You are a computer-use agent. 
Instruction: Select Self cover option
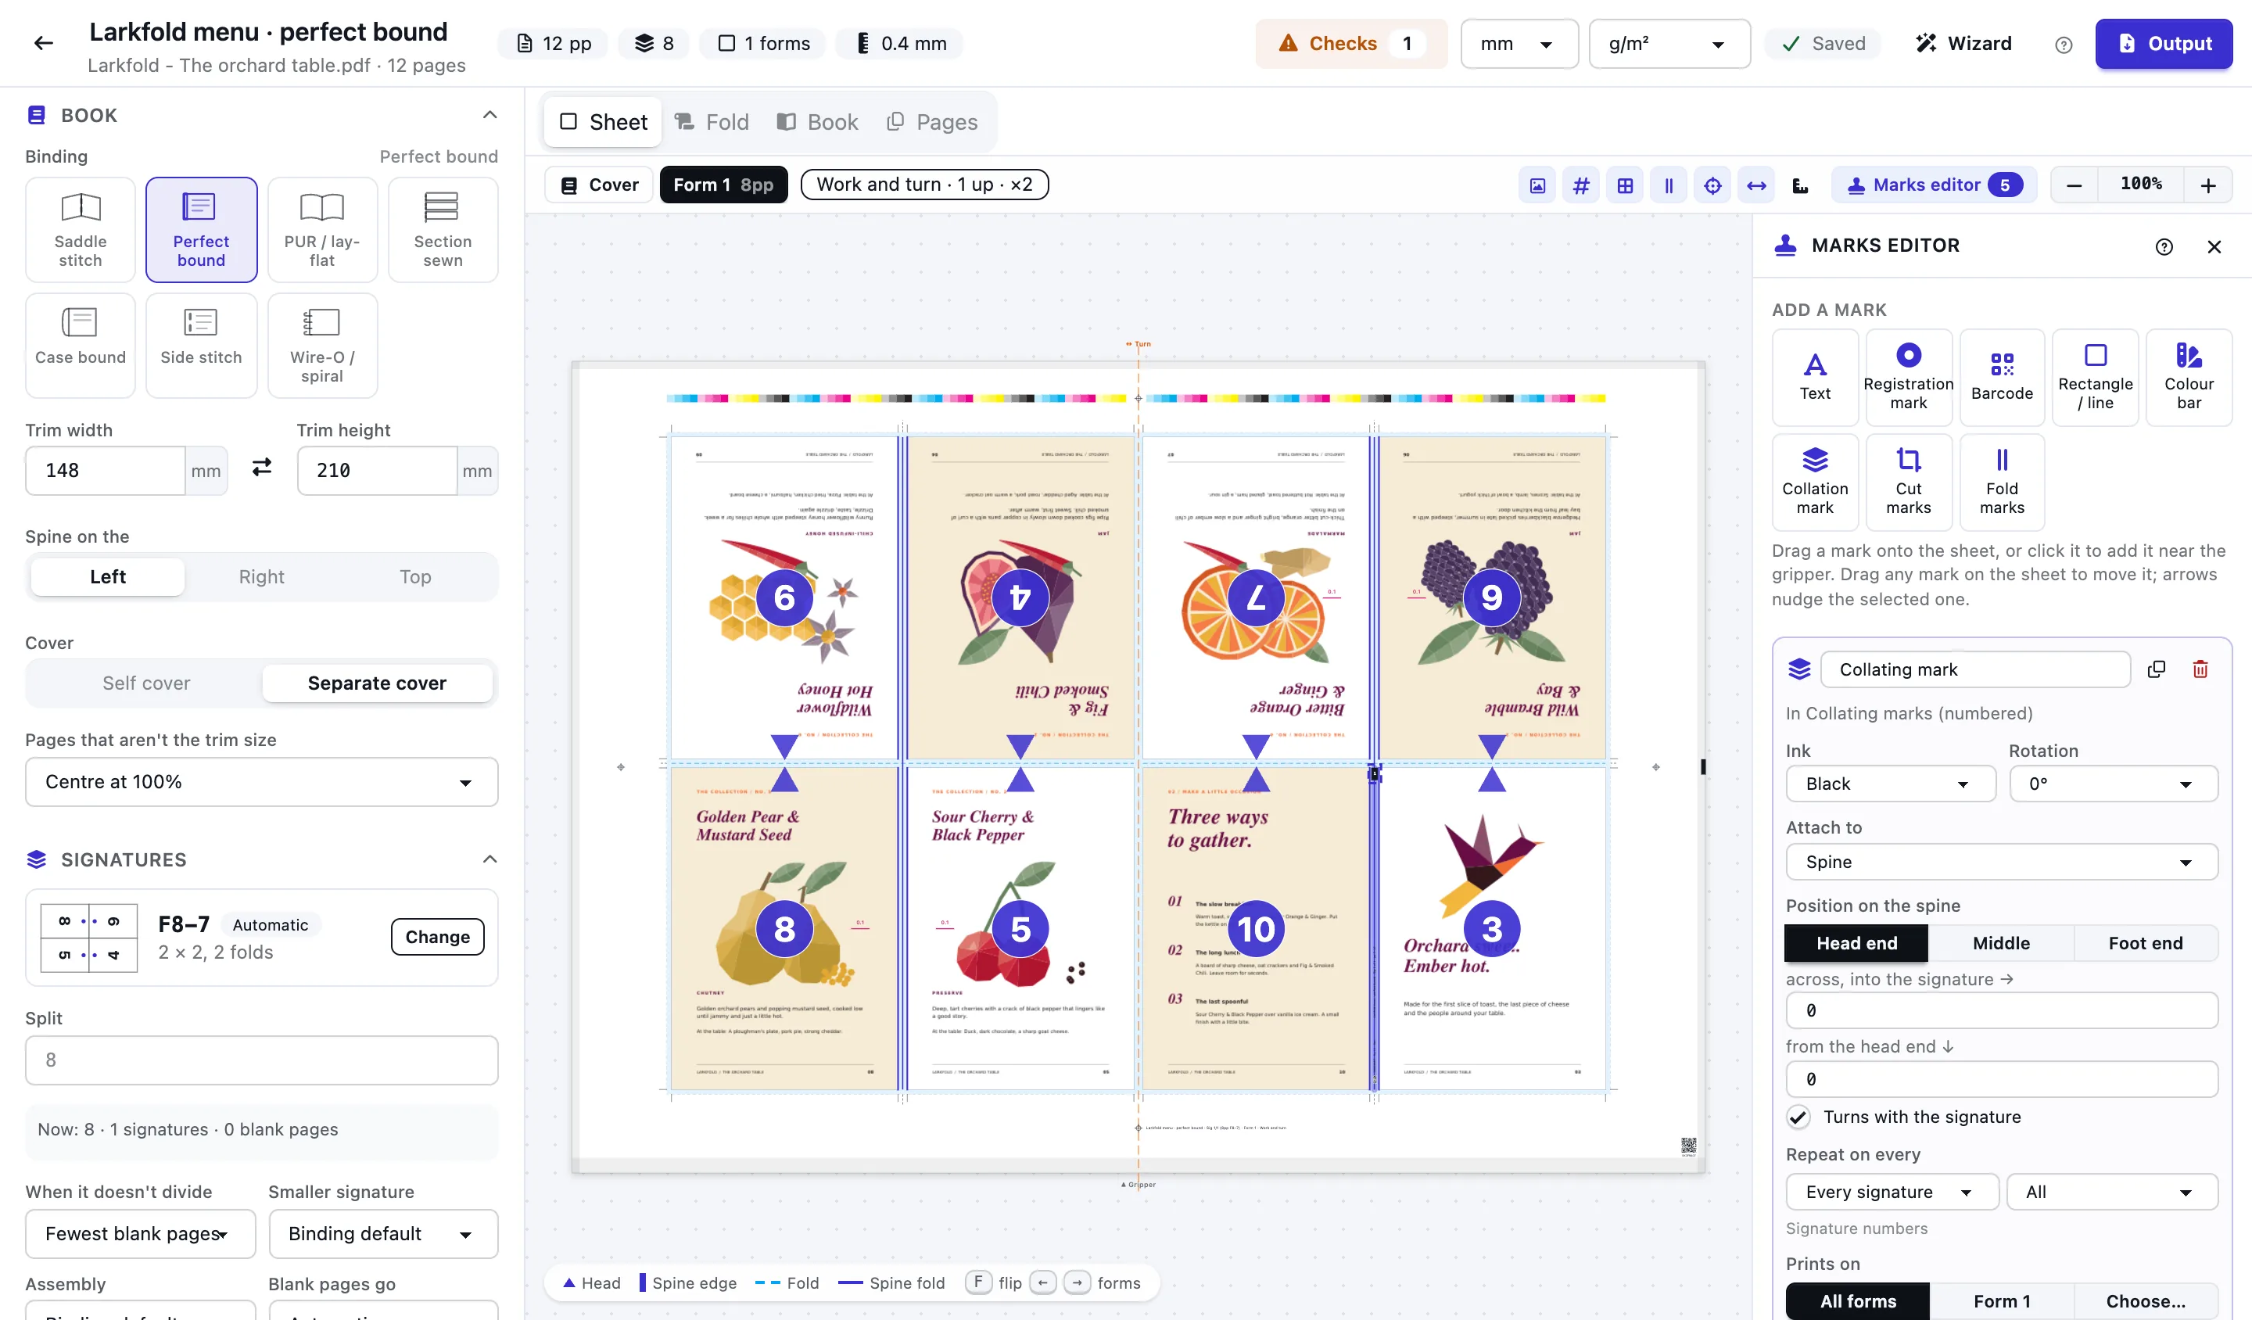pyautogui.click(x=145, y=683)
